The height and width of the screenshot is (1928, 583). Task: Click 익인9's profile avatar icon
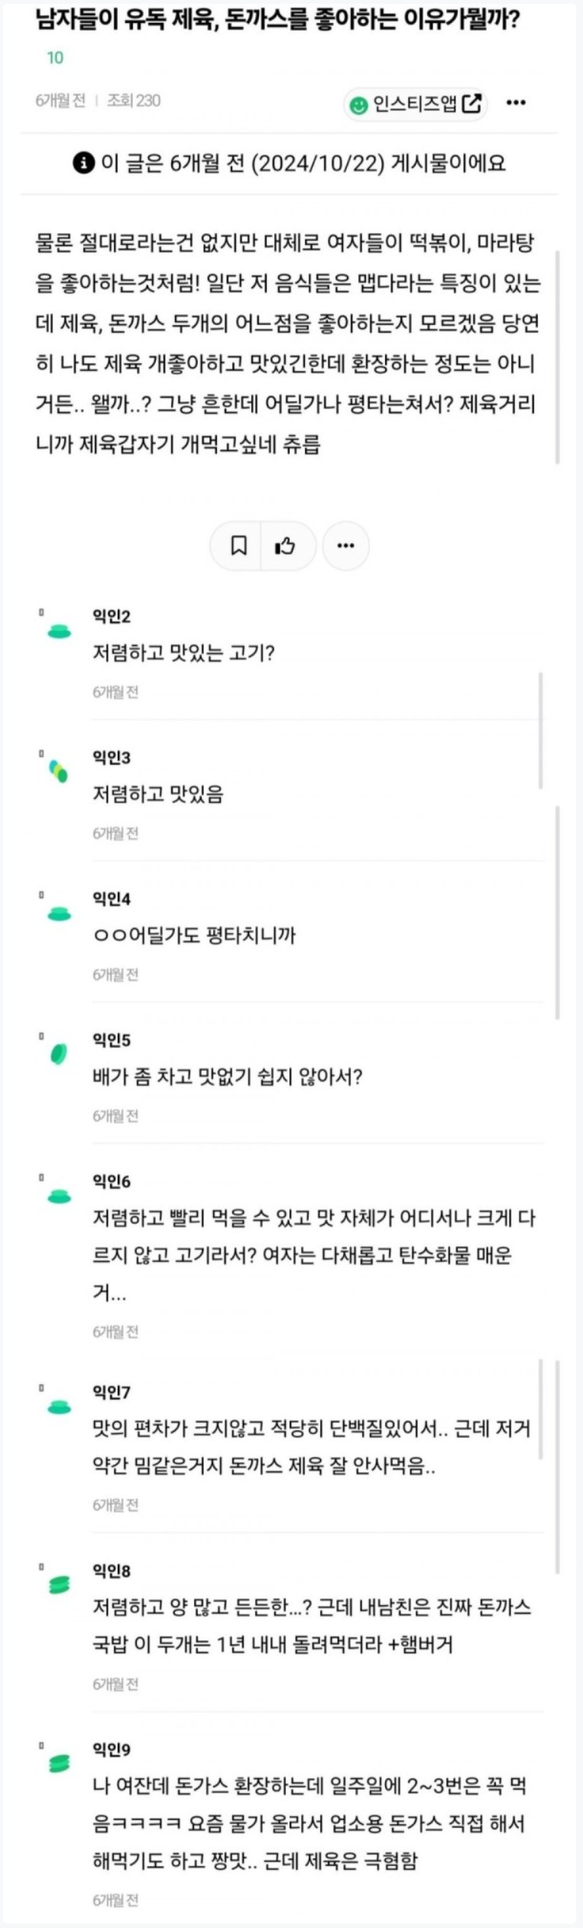point(60,1764)
